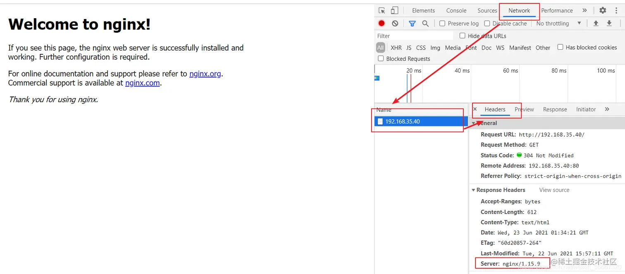Click the Referrer Policy strict-origin-when-cross-origin value
The height and width of the screenshot is (274, 625).
tap(573, 176)
